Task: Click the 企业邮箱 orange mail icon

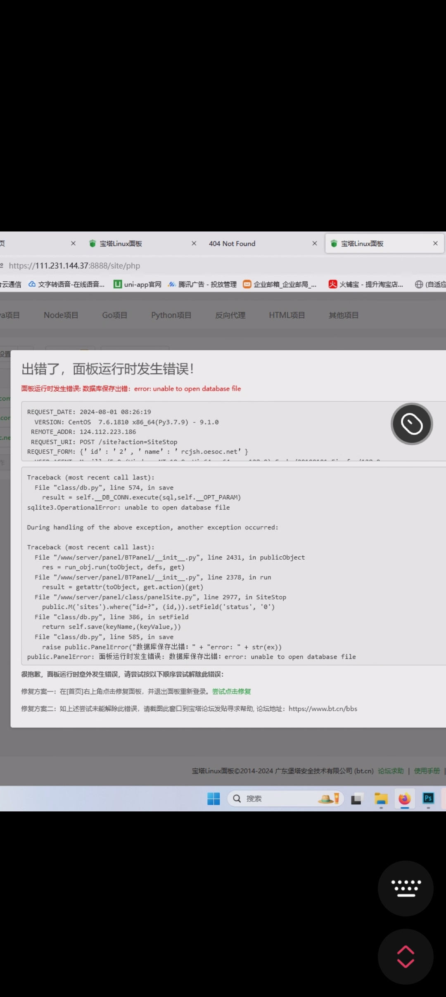Action: (247, 284)
